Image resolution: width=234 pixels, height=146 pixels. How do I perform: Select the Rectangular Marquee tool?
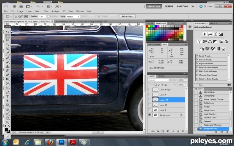point(7,36)
